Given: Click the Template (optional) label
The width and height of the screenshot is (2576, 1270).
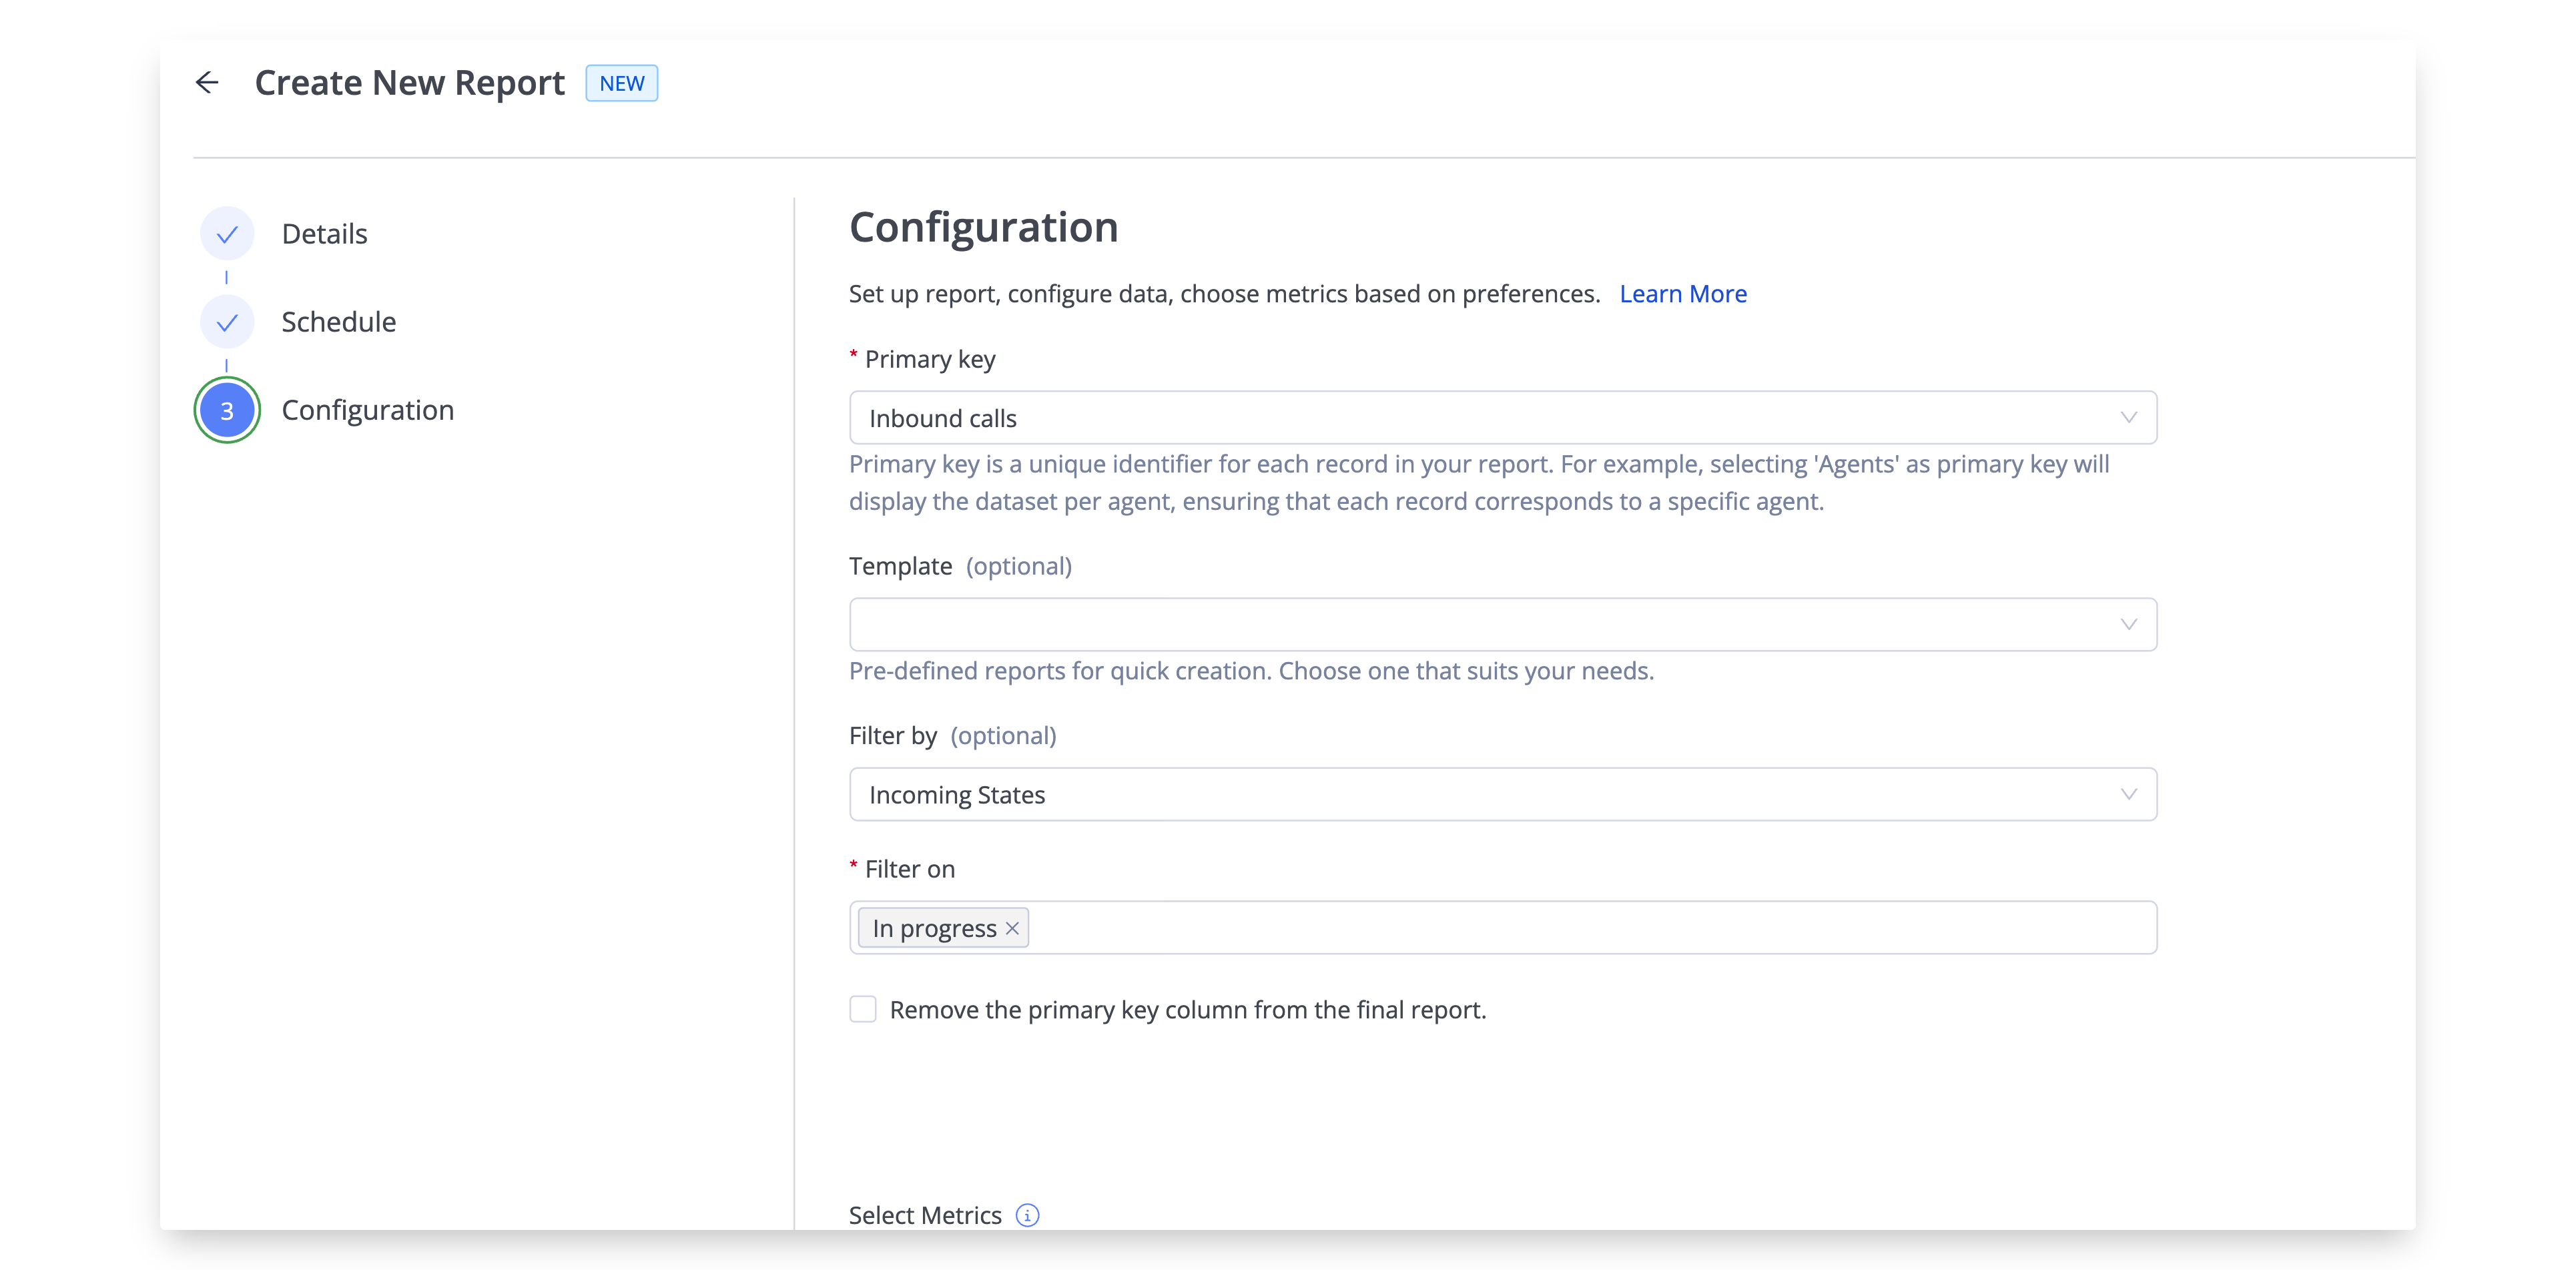Looking at the screenshot, I should tap(960, 566).
